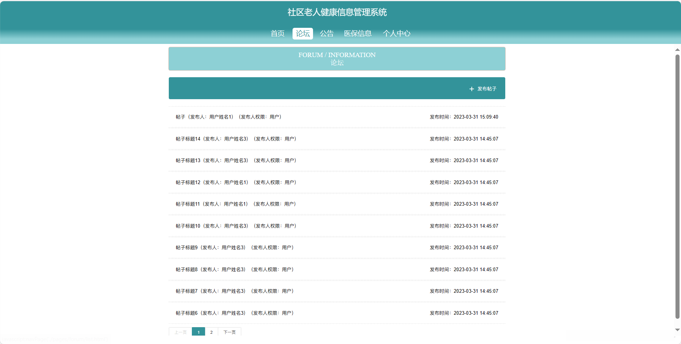Viewport: 681px width, 344px height.
Task: Click the 上一页 previous page button
Action: pyautogui.click(x=181, y=332)
